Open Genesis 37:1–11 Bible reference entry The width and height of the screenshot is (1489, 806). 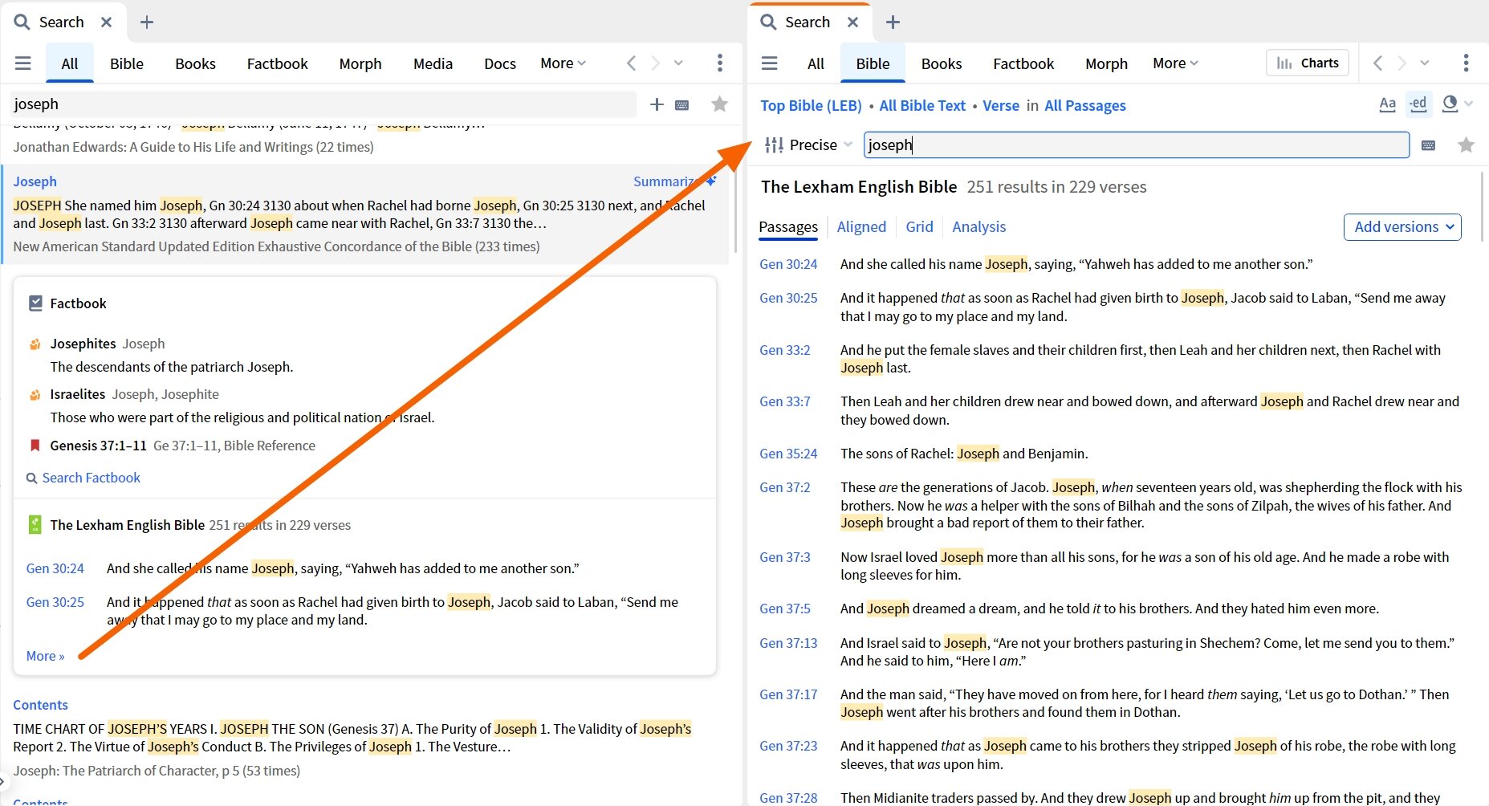(x=98, y=446)
